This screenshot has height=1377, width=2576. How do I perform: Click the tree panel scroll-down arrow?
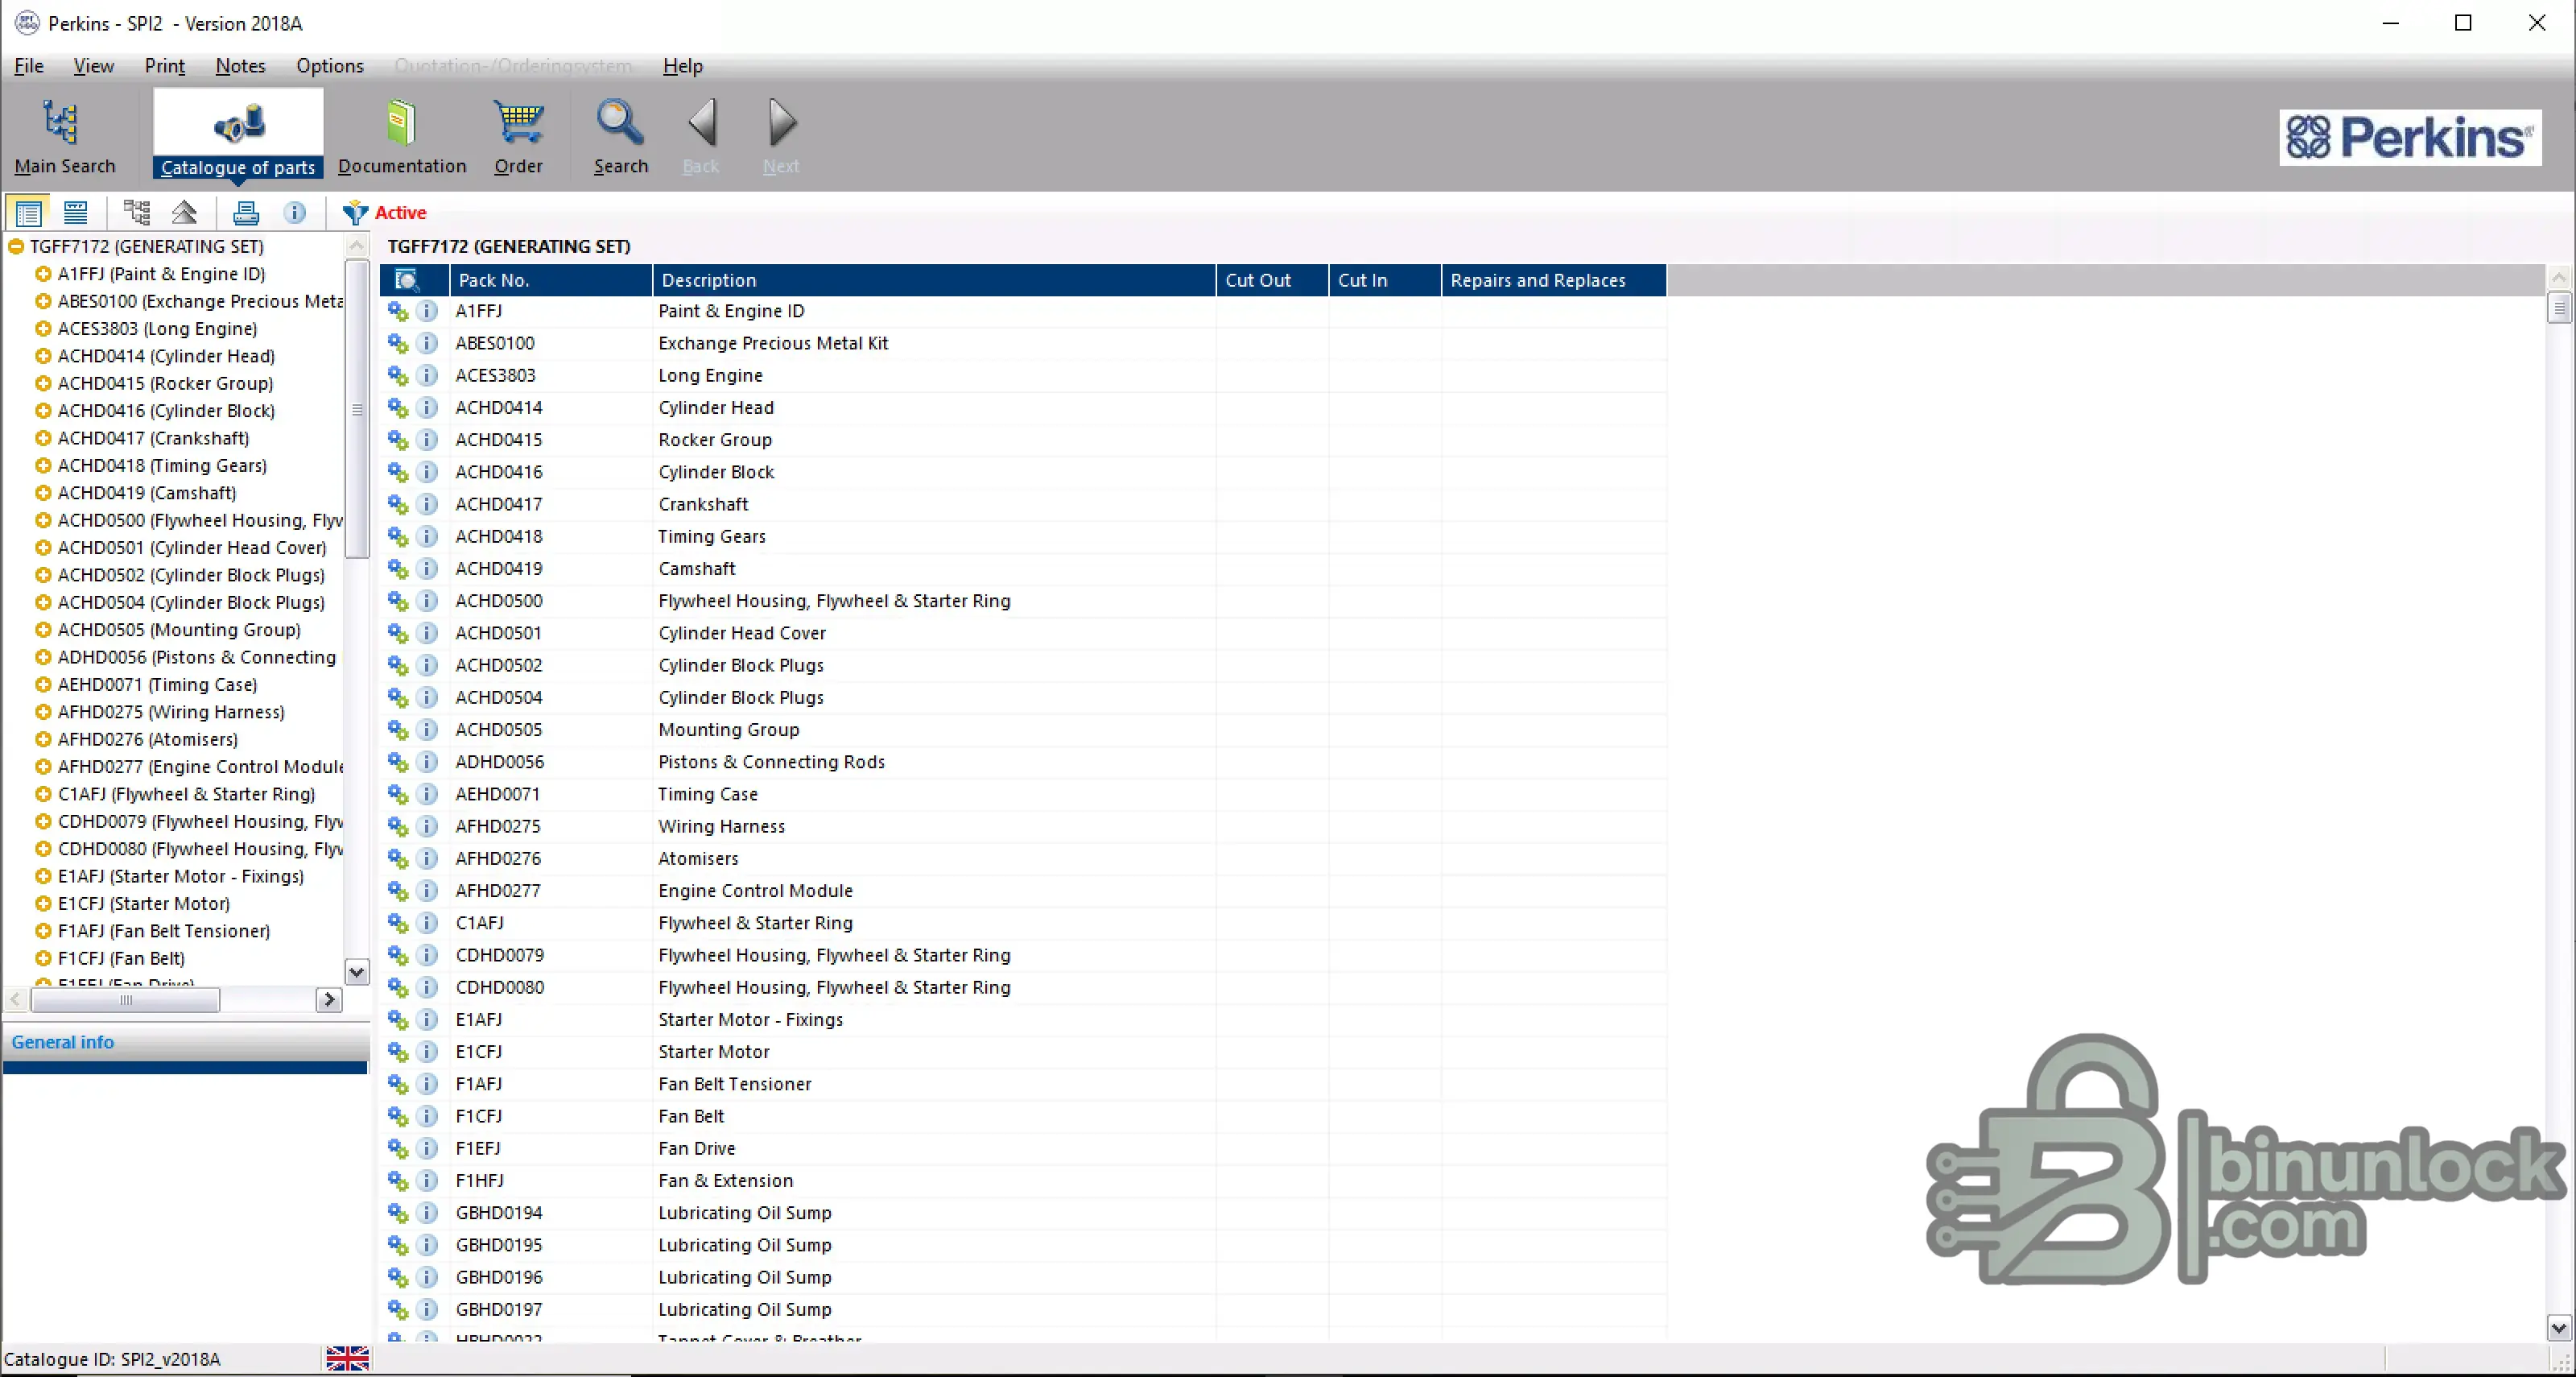click(x=357, y=972)
